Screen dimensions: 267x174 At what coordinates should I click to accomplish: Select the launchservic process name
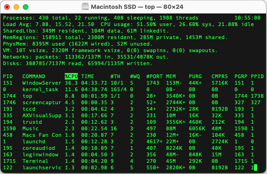(x=42, y=167)
